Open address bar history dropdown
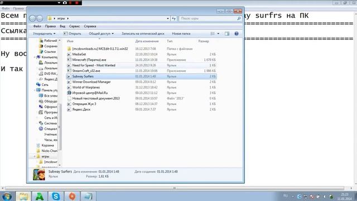 (x=168, y=18)
